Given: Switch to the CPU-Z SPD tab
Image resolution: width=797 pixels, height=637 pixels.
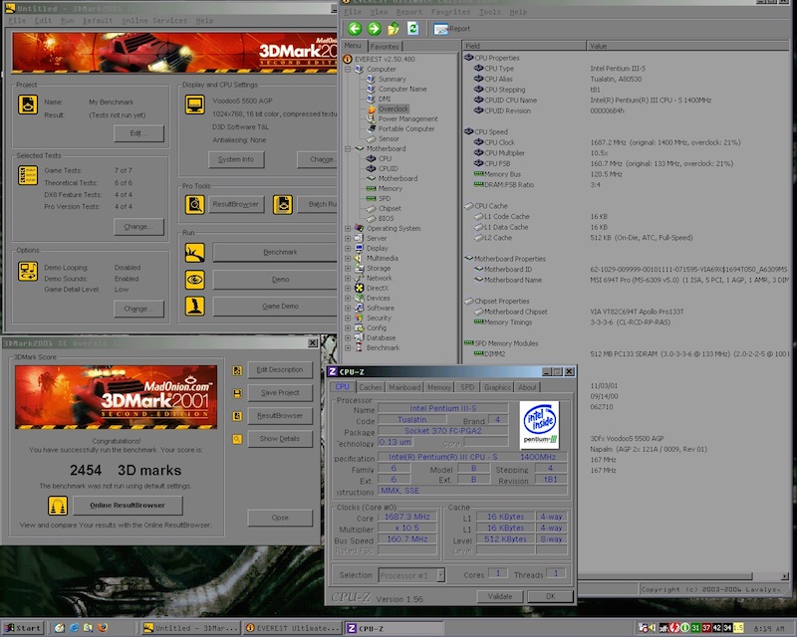Looking at the screenshot, I should [467, 387].
